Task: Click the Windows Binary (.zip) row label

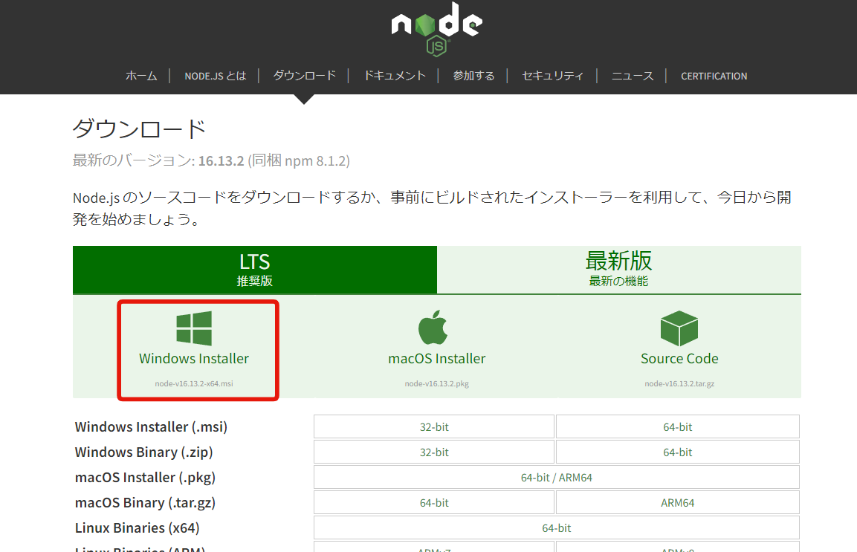Action: pos(143,452)
